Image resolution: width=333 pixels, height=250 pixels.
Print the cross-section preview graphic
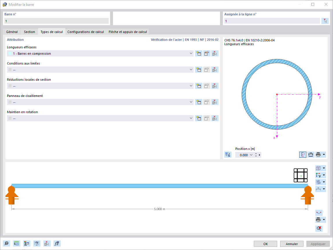pos(318,155)
